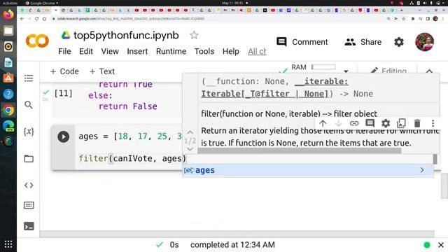Click the code line filter(canIVote, ages)
This screenshot has height=252, width=448.
point(132,159)
